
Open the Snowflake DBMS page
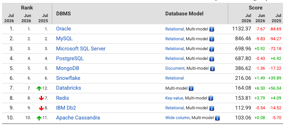coord(68,78)
